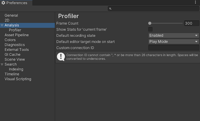200x121 pixels.
Task: Click the warning info icon
Action: pos(61,57)
